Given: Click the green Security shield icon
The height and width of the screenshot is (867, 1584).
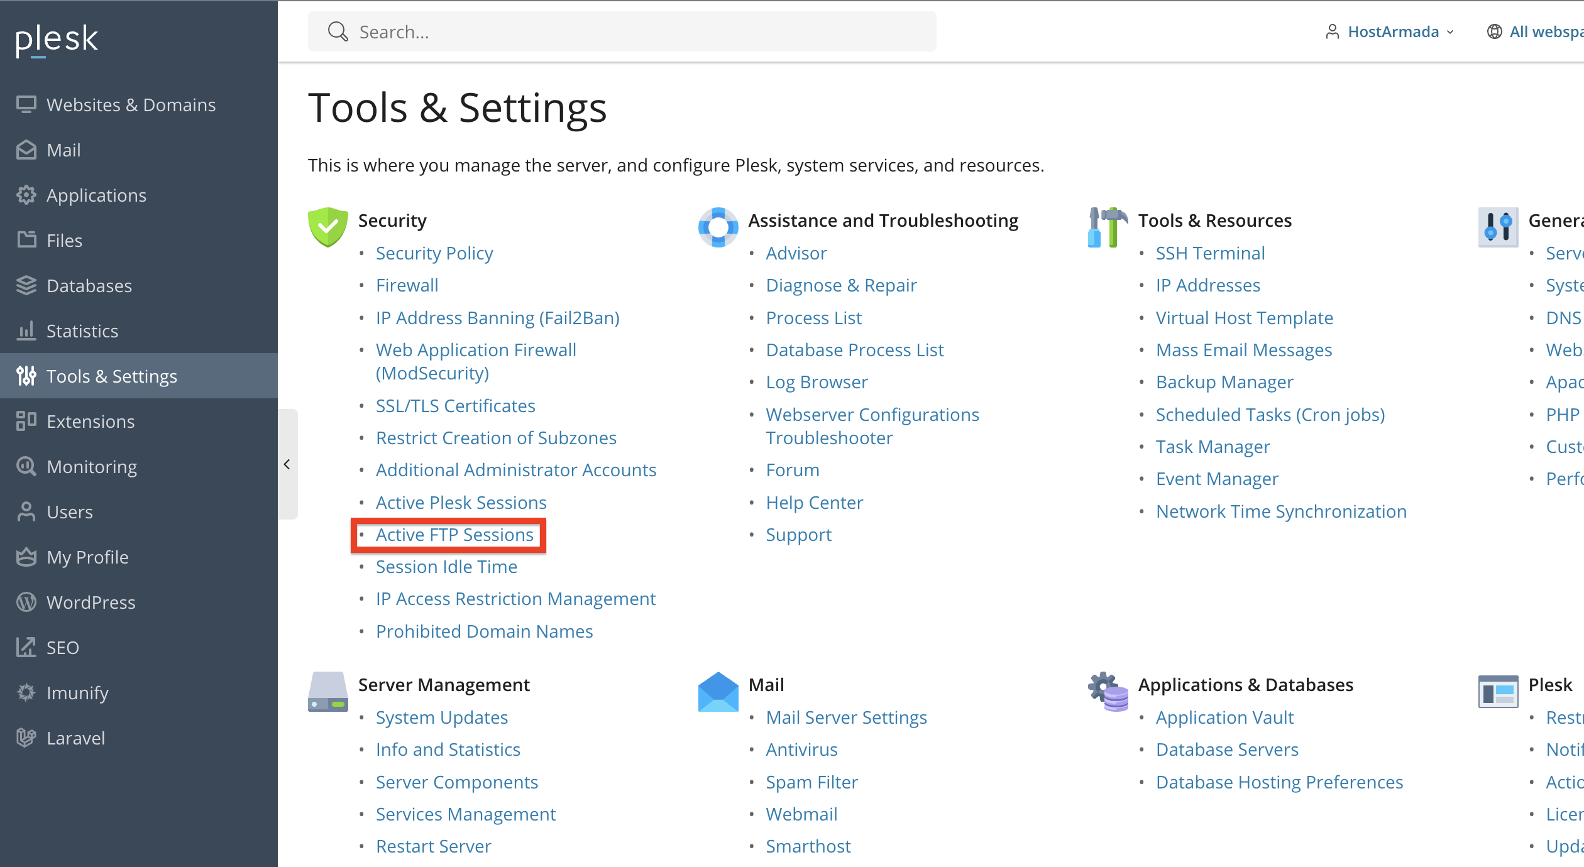Looking at the screenshot, I should point(327,227).
